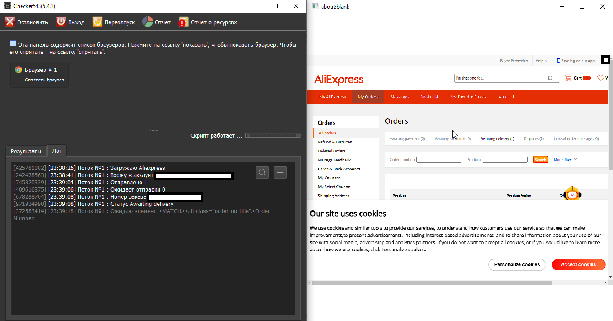
Task: Click the orange Search button
Action: click(541, 160)
